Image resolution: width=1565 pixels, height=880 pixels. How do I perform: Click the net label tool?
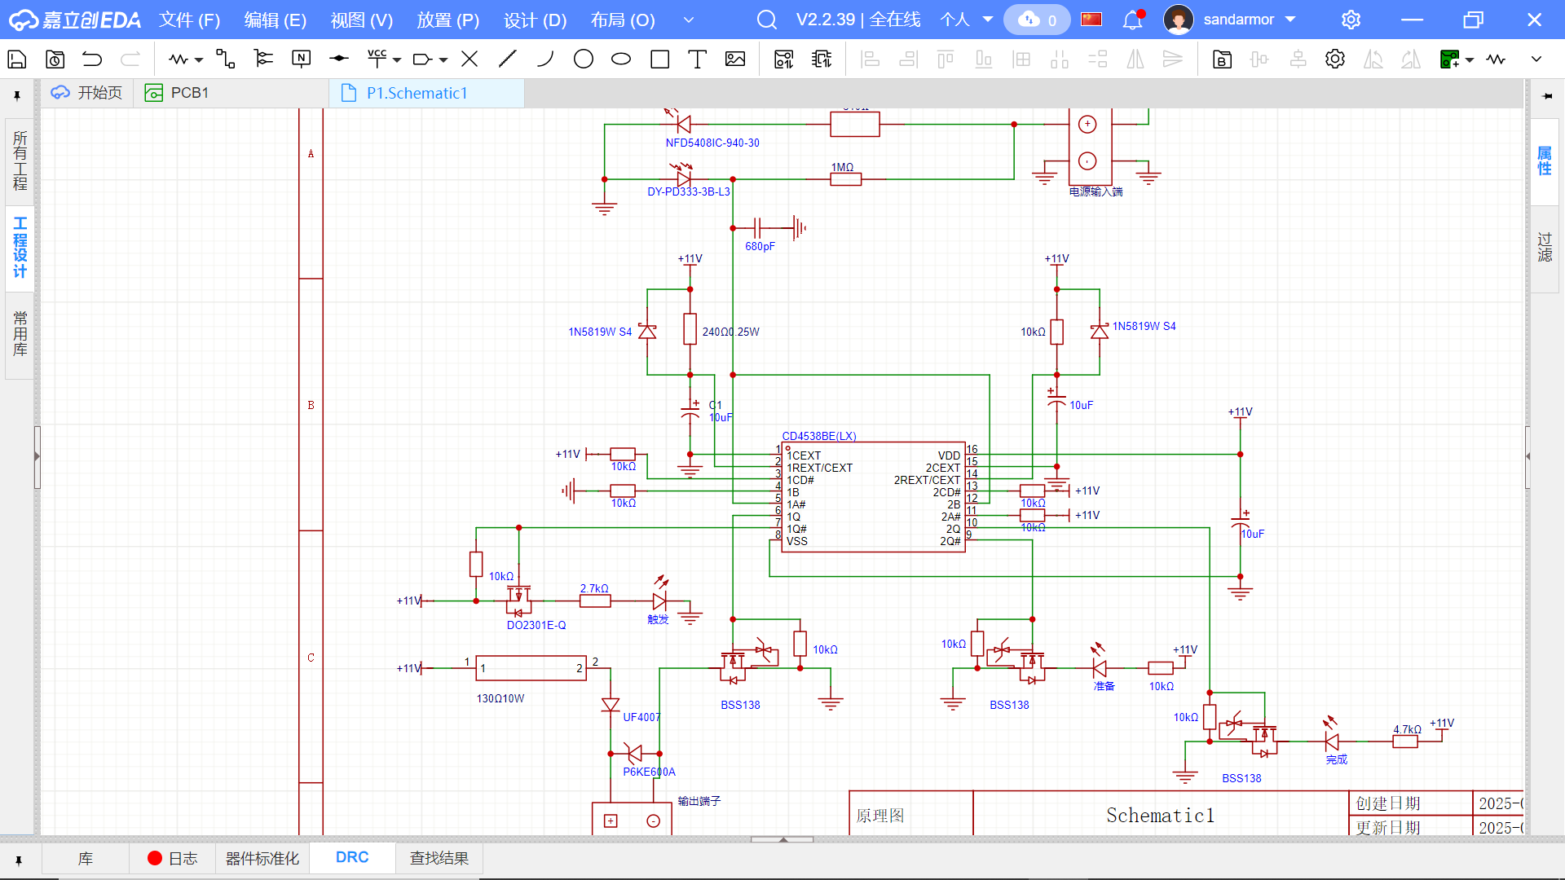(301, 59)
